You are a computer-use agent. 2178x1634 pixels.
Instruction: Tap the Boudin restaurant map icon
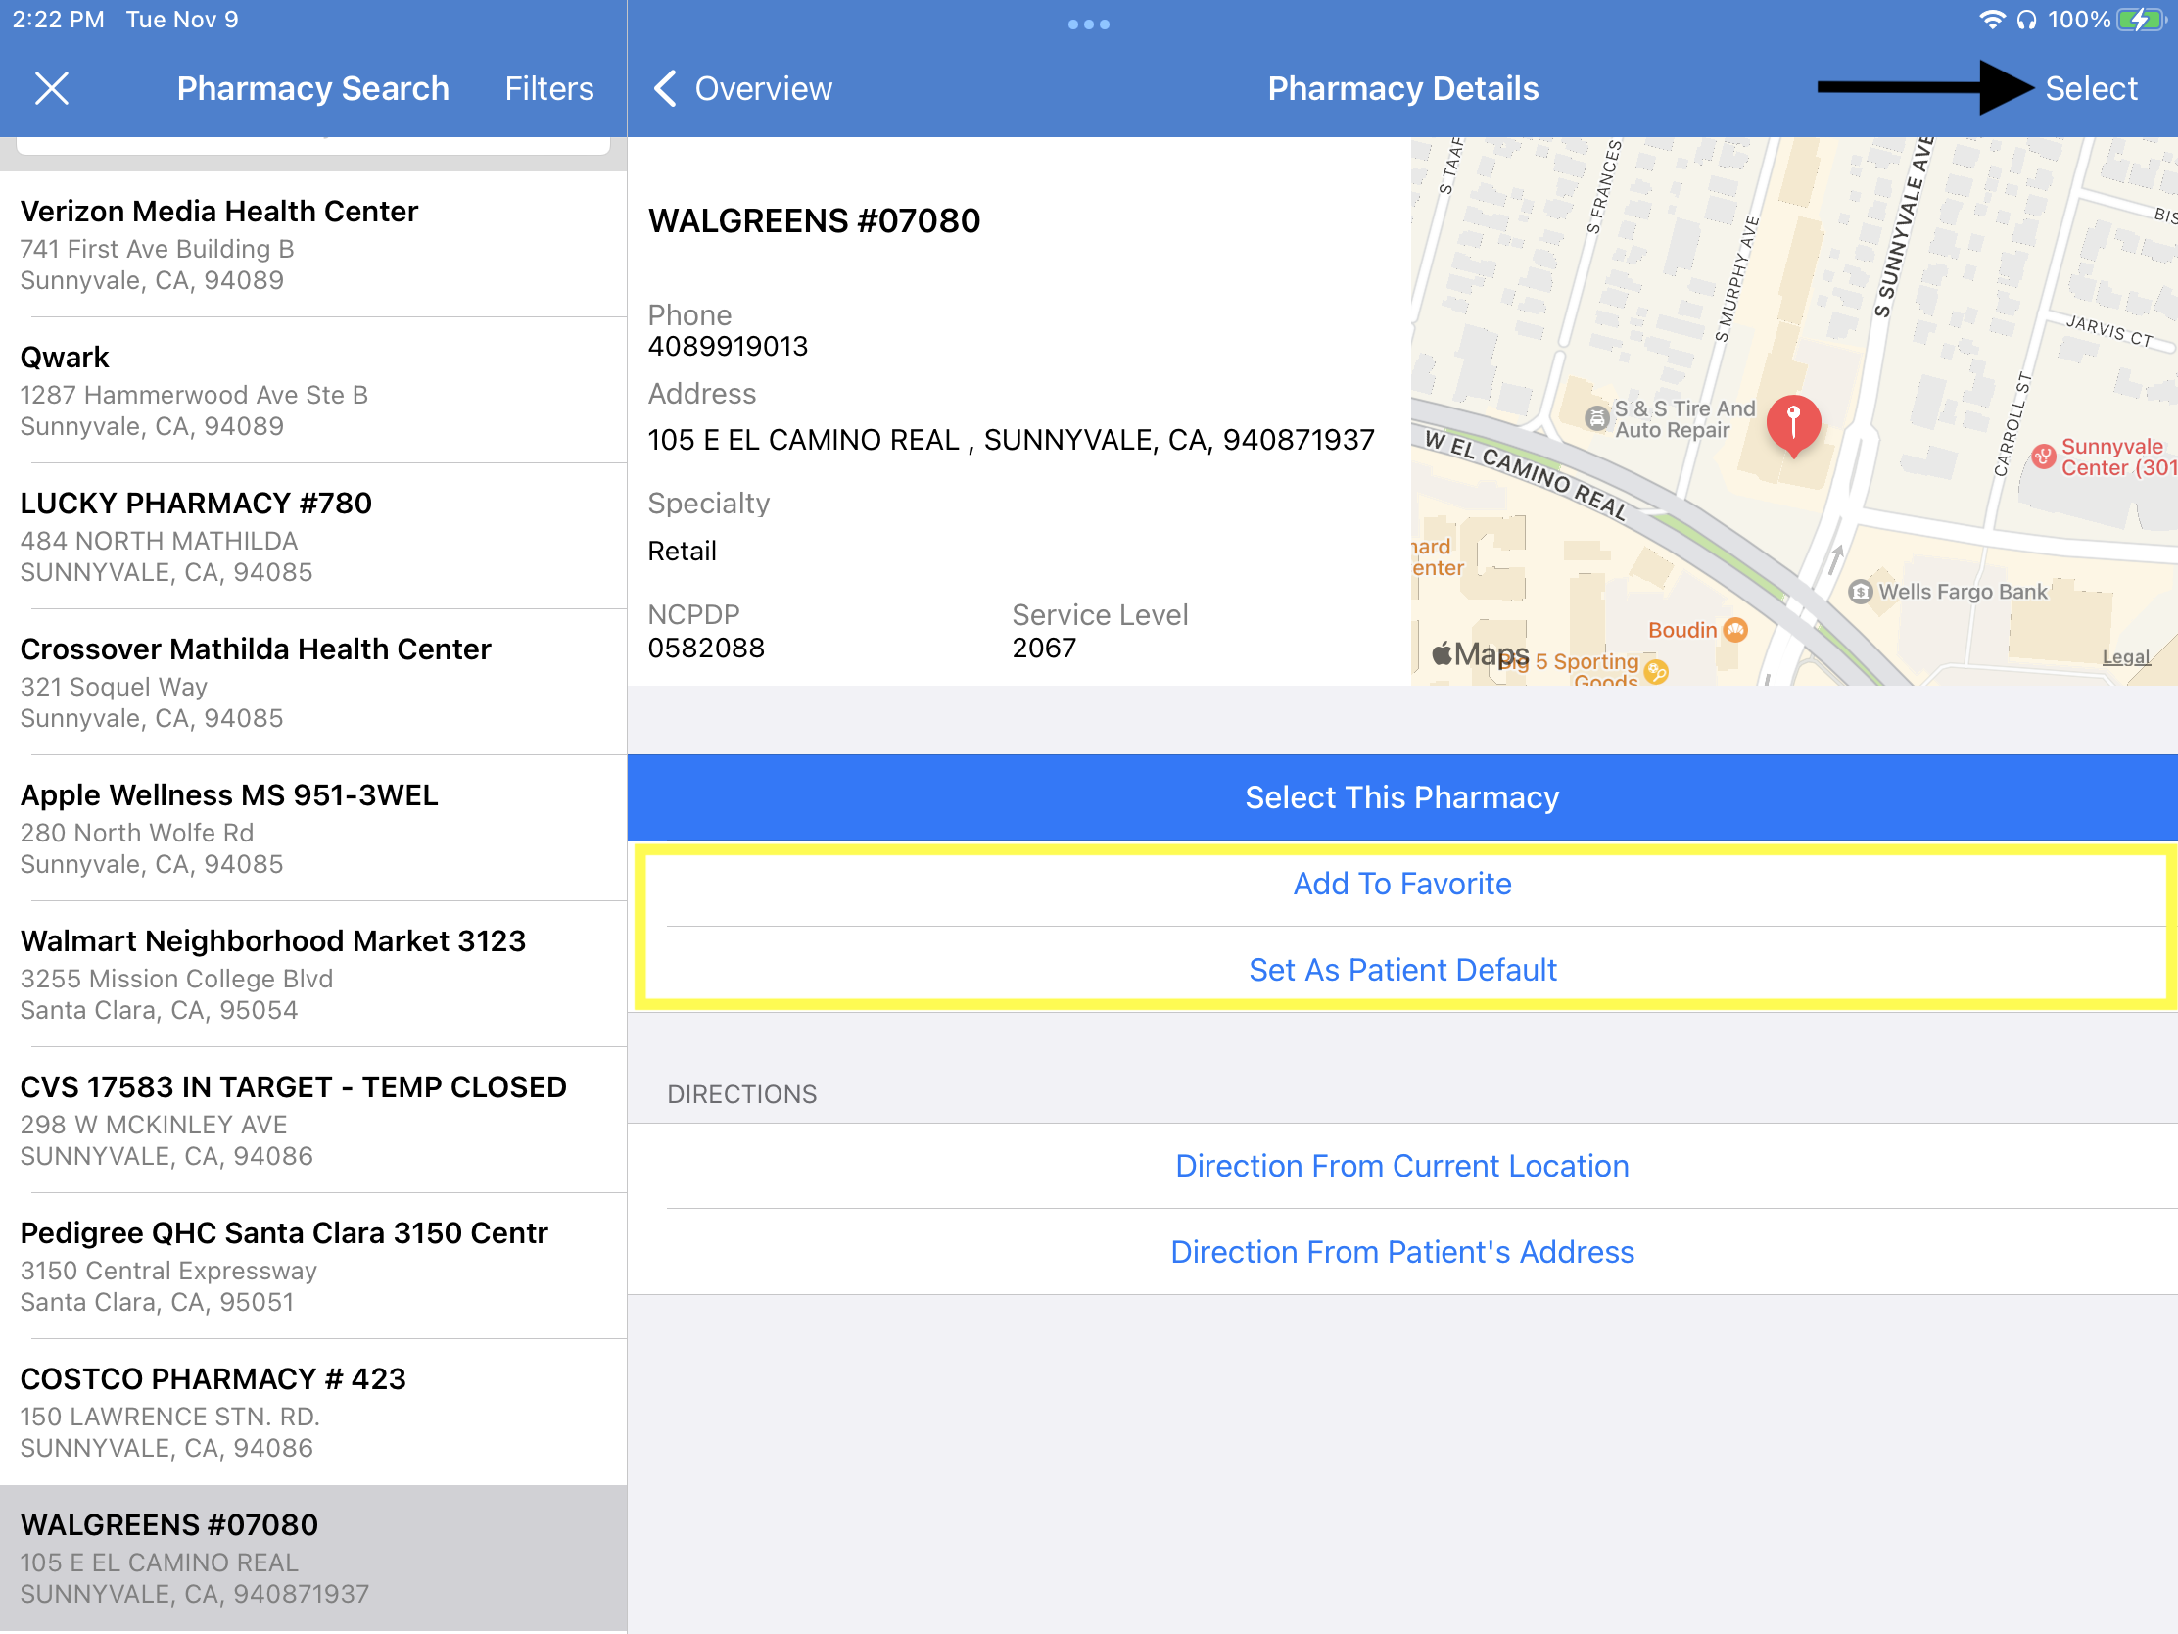click(1736, 630)
